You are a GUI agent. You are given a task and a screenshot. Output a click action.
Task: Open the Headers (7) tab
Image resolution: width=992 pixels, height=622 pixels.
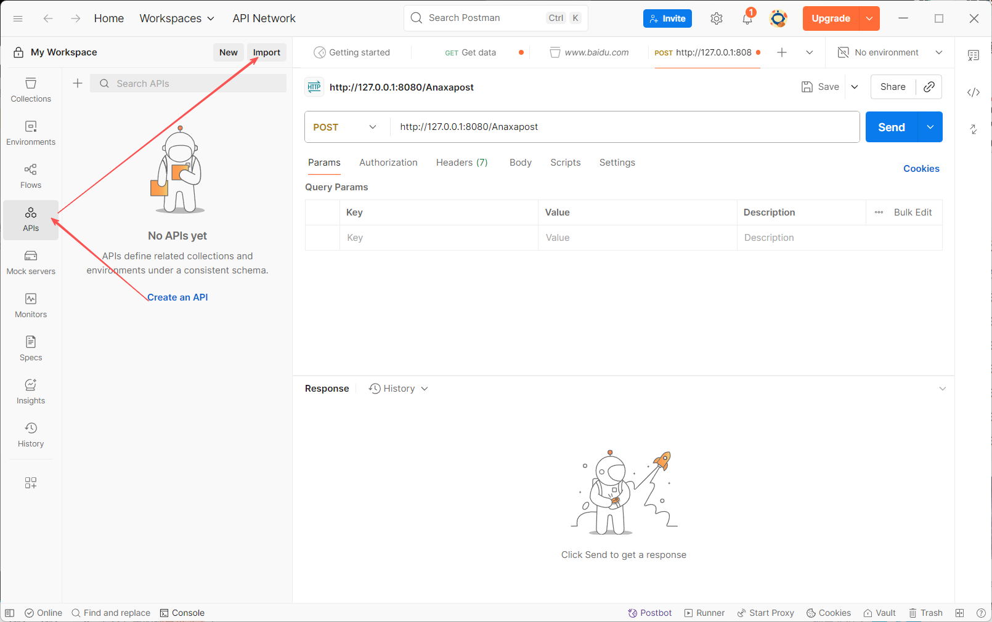(462, 163)
